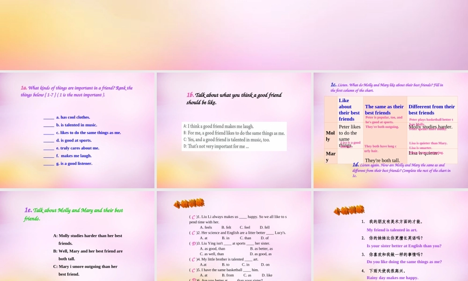Select 'C: Mary i smore outgoing than her best friend.'

point(85,270)
